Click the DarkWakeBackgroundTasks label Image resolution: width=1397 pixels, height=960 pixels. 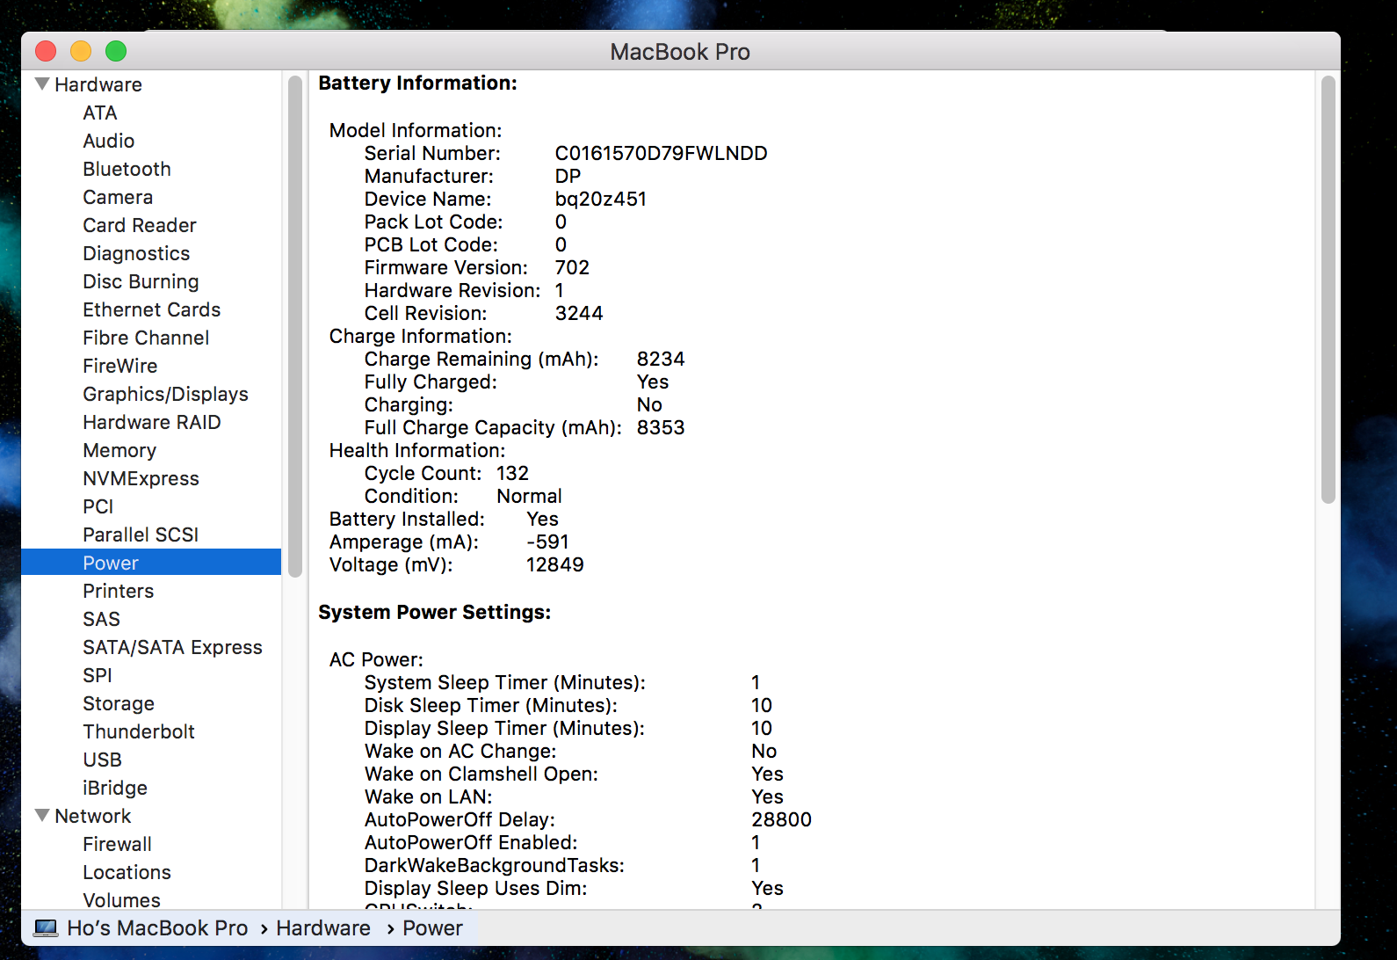[495, 865]
